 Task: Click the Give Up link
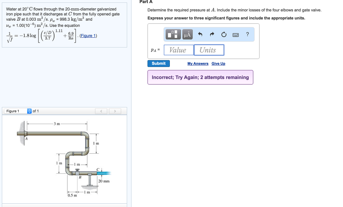click(218, 63)
